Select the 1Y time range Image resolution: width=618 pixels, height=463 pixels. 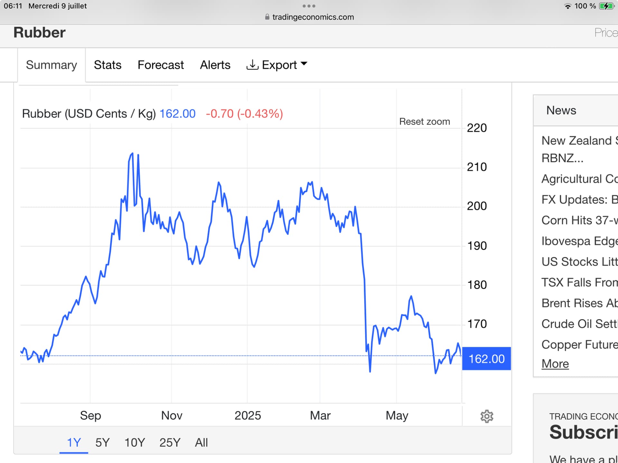tap(74, 442)
